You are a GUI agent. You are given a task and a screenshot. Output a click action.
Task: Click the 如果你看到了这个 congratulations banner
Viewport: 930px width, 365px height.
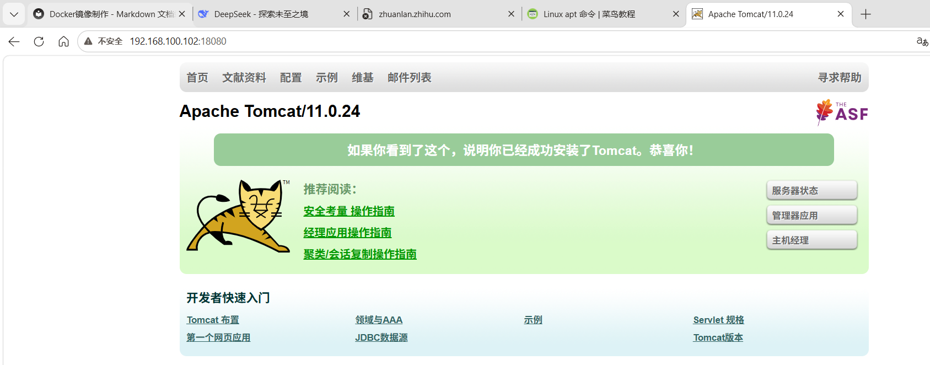tap(524, 150)
